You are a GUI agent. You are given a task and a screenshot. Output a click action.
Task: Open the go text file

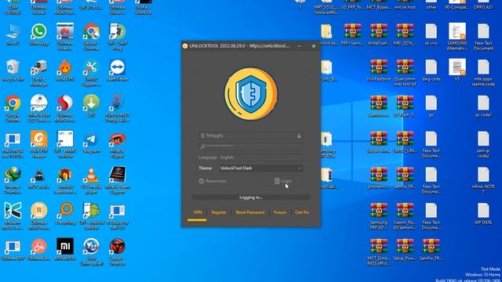click(x=431, y=106)
